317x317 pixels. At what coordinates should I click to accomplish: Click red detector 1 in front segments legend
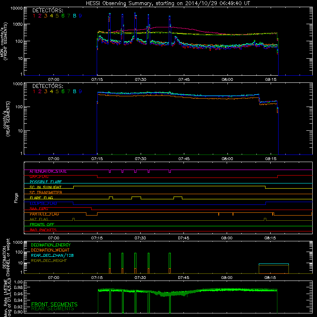[34, 16]
